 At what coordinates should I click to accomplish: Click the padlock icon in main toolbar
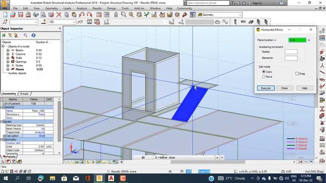(x=116, y=15)
